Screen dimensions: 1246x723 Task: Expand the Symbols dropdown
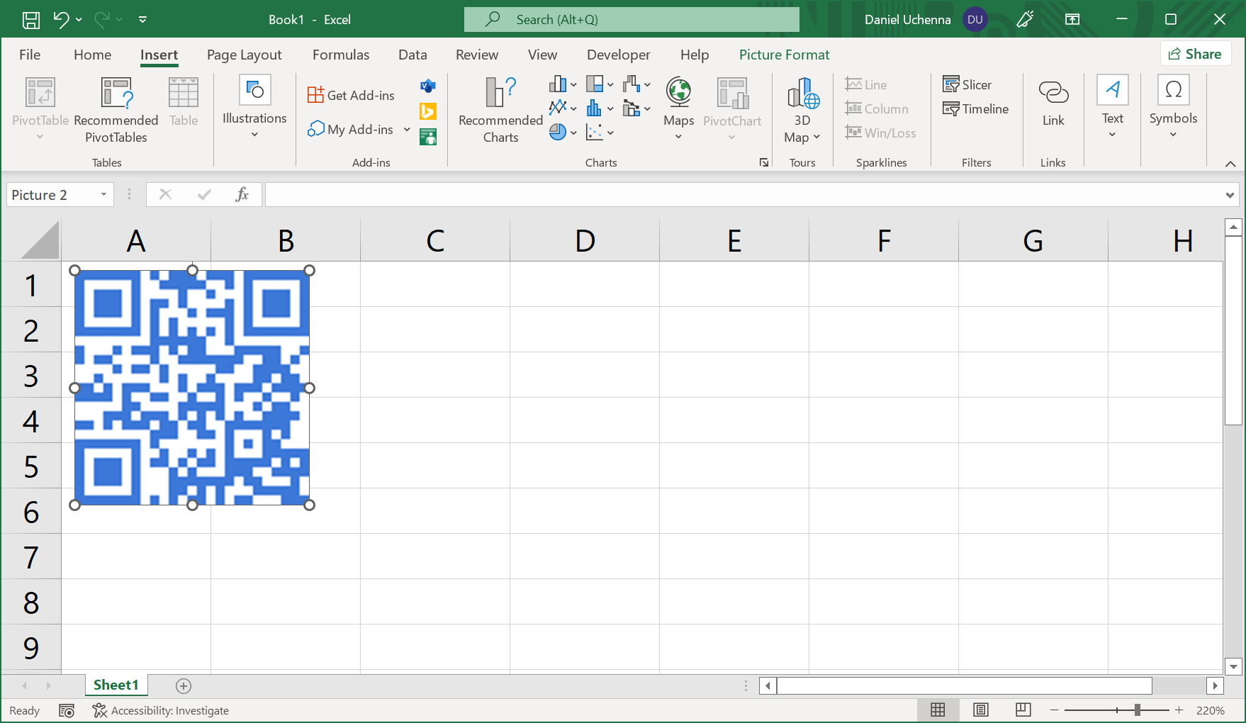coord(1173,109)
